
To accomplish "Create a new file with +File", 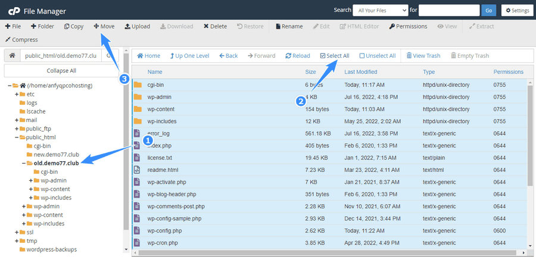I will tap(13, 26).
